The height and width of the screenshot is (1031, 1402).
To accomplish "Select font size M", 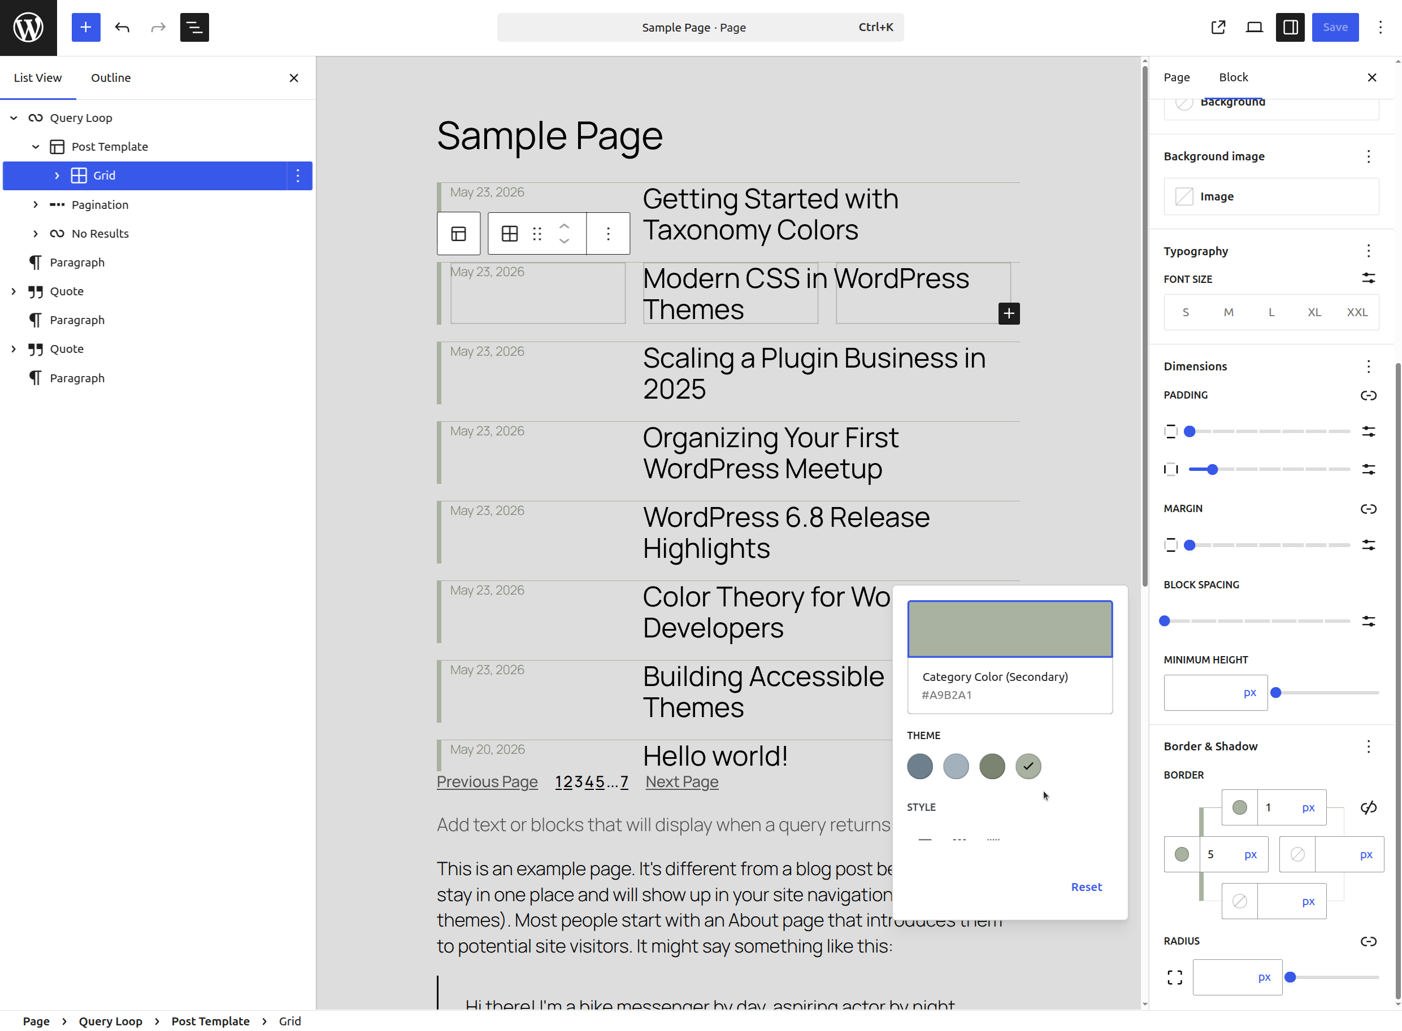I will tap(1229, 312).
